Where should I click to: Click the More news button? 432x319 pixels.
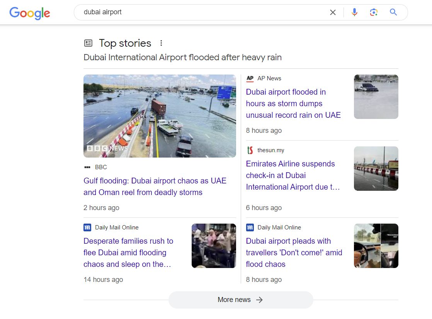pyautogui.click(x=241, y=300)
